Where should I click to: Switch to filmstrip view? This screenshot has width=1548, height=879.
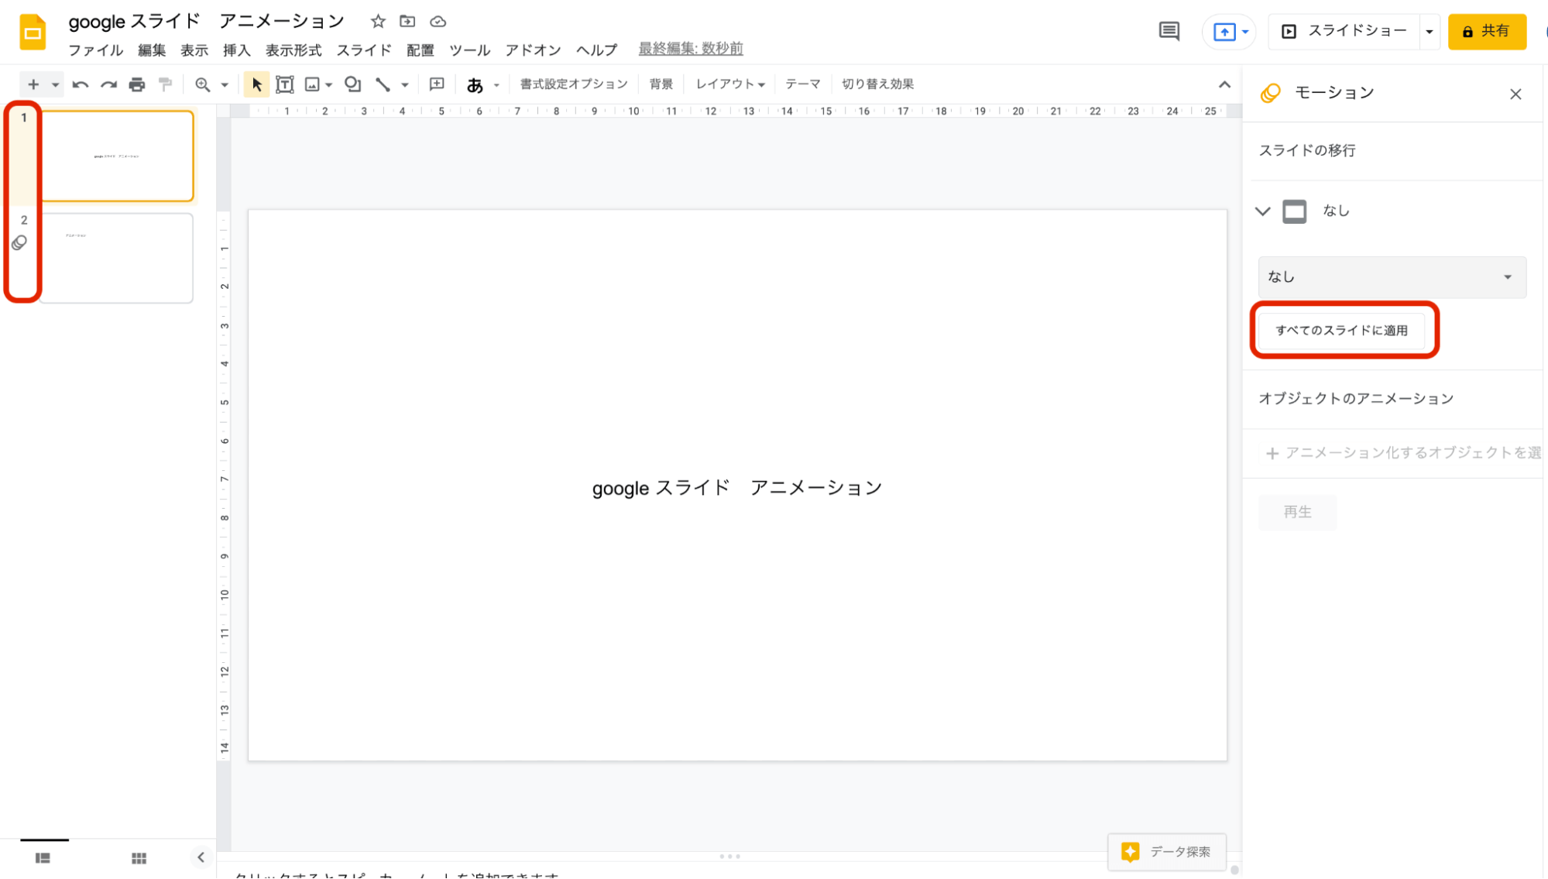tap(43, 857)
